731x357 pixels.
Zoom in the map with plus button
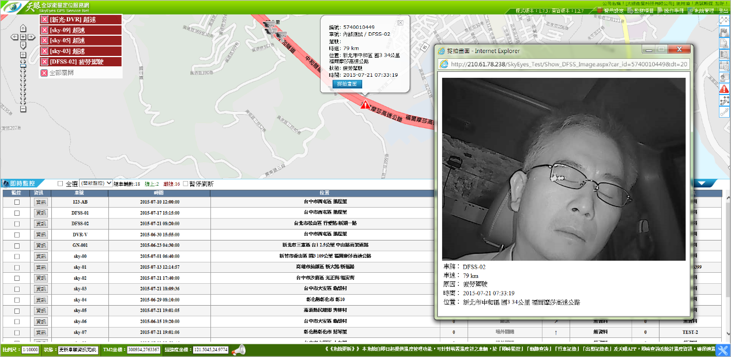click(x=23, y=55)
